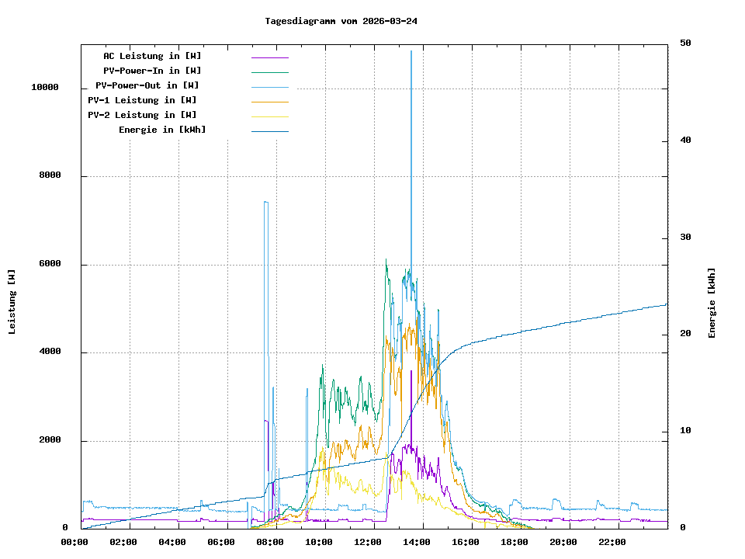Click the 10000 tick on the left axis
This screenshot has width=745, height=559.
[45, 88]
